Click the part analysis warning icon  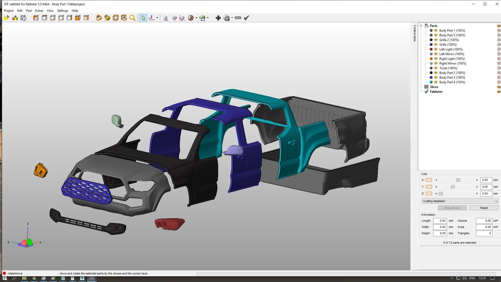[202, 18]
